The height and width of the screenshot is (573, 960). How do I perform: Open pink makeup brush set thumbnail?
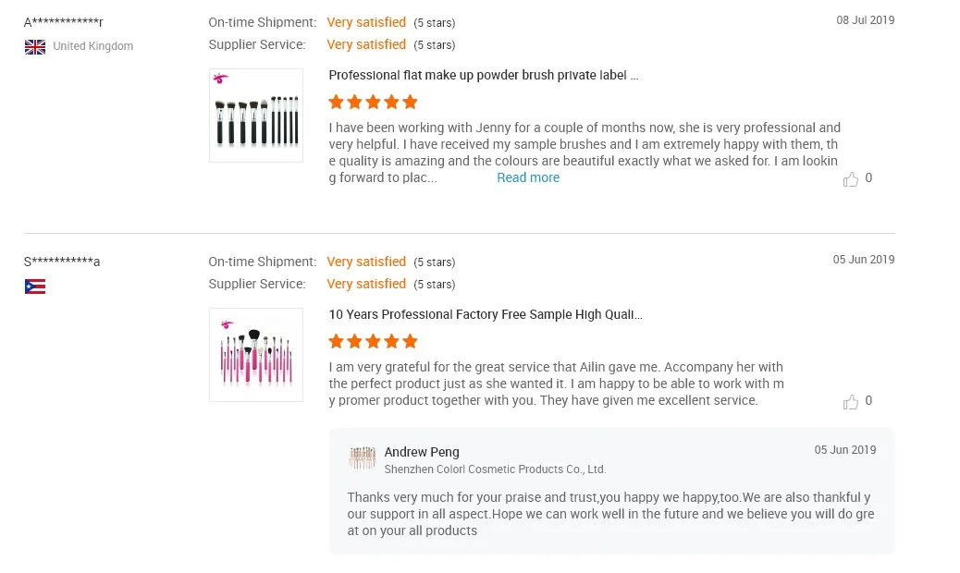coord(256,355)
